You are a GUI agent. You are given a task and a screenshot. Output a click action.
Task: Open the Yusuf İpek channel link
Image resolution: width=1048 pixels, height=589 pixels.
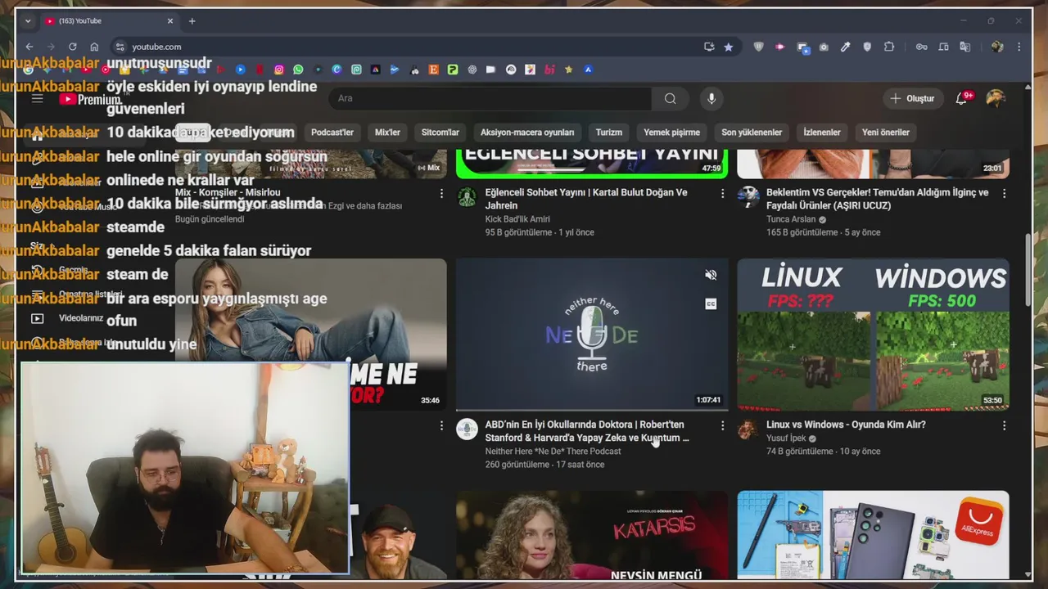click(786, 438)
